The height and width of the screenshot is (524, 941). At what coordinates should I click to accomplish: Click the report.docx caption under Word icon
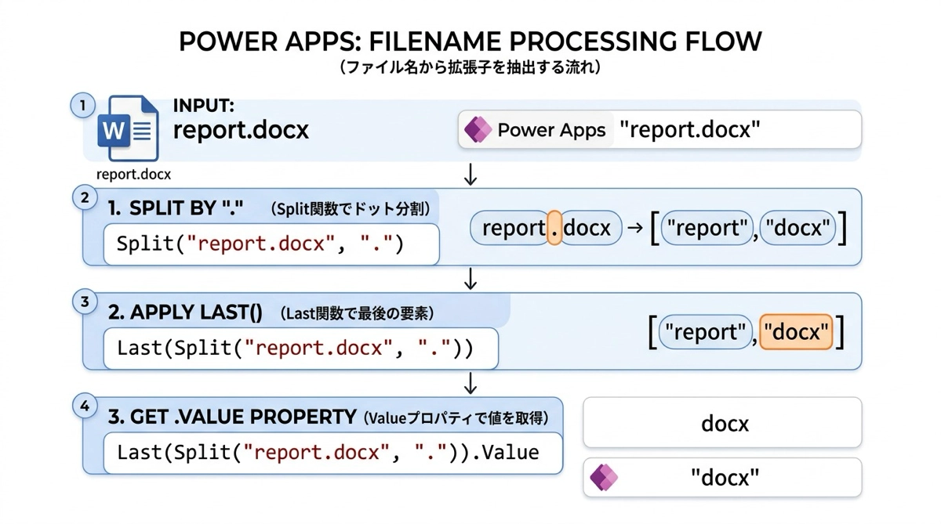[x=133, y=174]
